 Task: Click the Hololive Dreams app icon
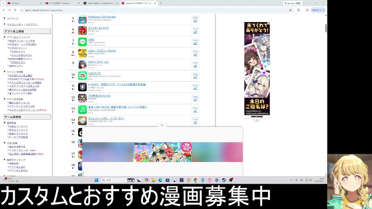point(83,64)
